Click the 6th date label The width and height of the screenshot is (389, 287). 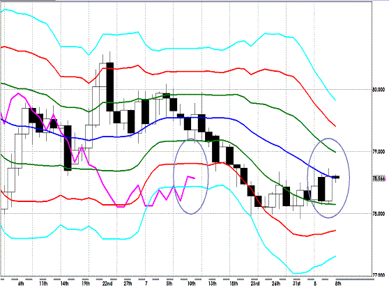pos(21,284)
